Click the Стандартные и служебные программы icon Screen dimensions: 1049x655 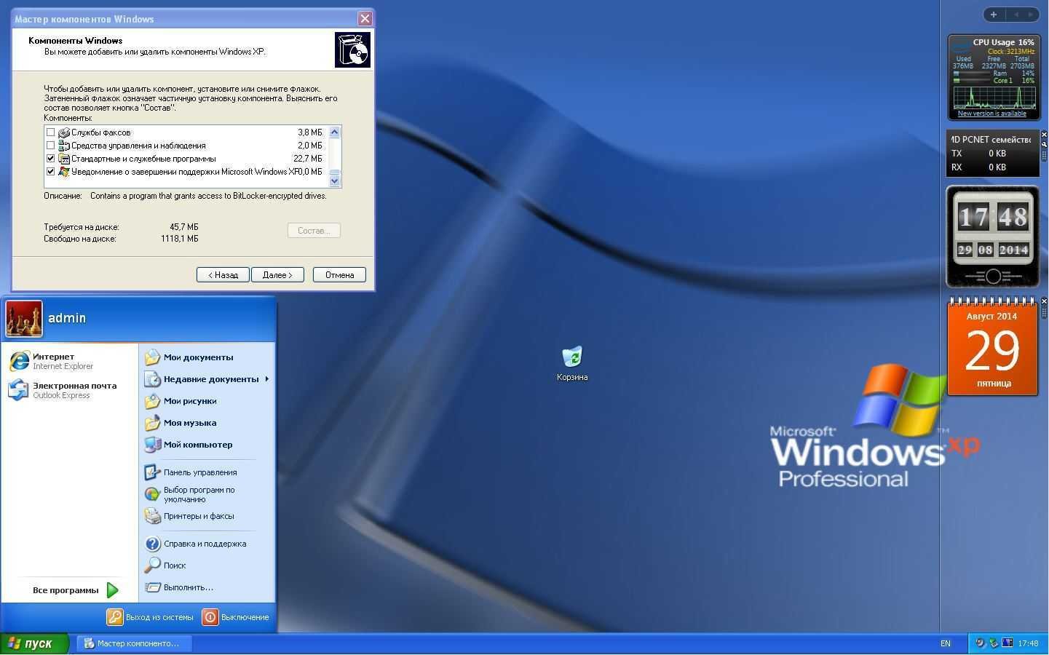point(64,159)
